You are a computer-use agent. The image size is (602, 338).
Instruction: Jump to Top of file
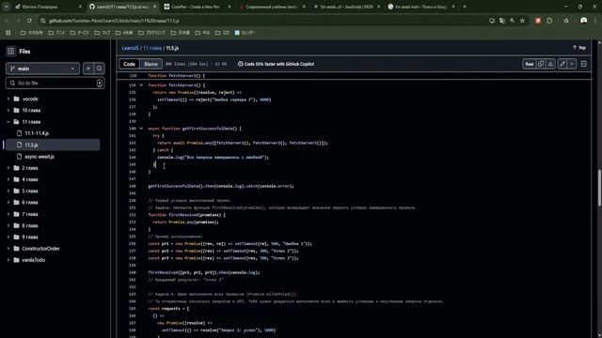579,48
